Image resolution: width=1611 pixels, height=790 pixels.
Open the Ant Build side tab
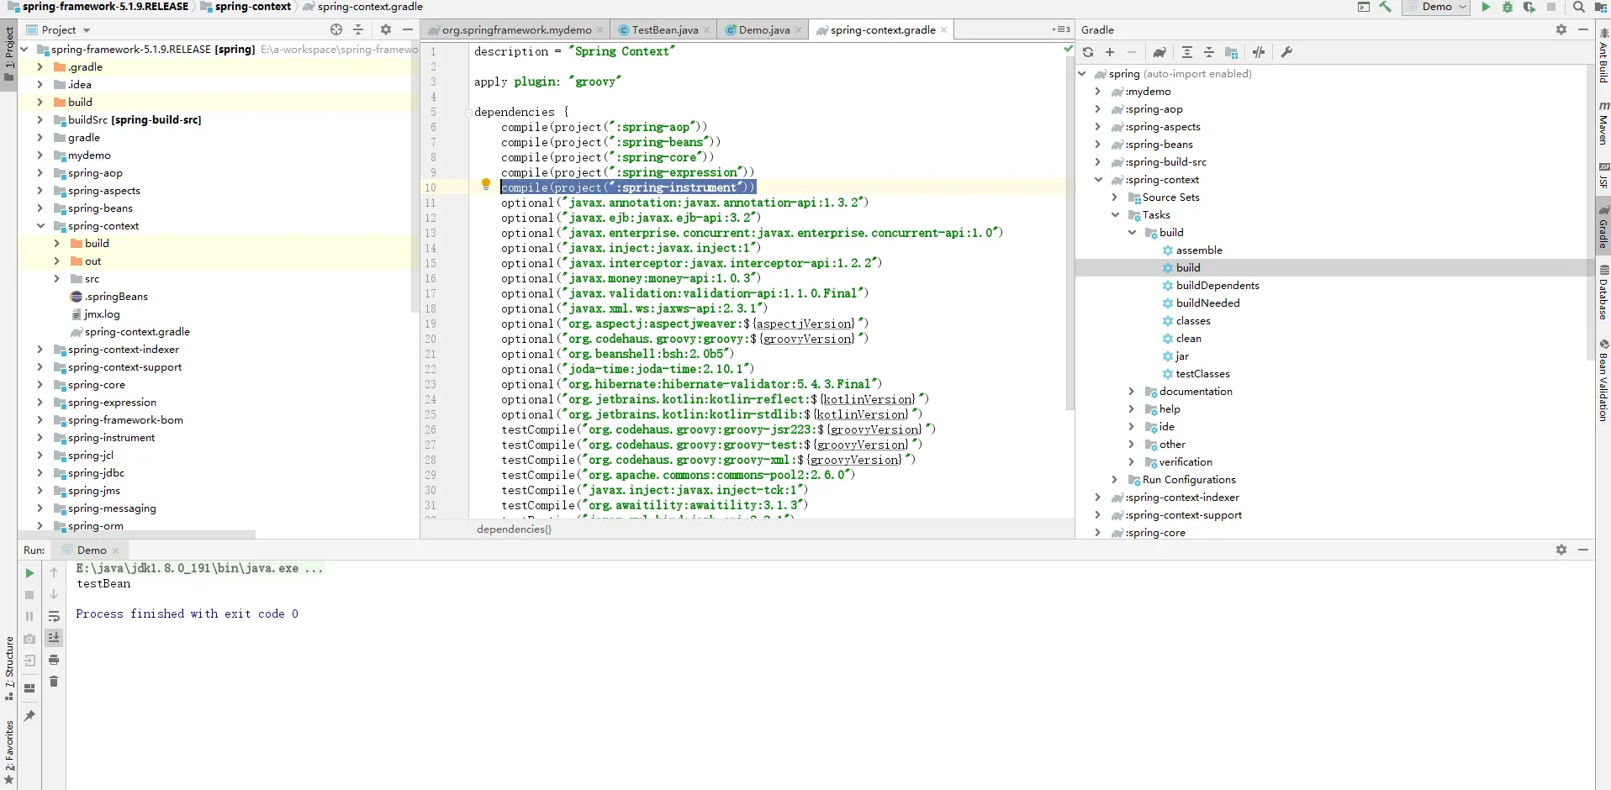[x=1603, y=55]
